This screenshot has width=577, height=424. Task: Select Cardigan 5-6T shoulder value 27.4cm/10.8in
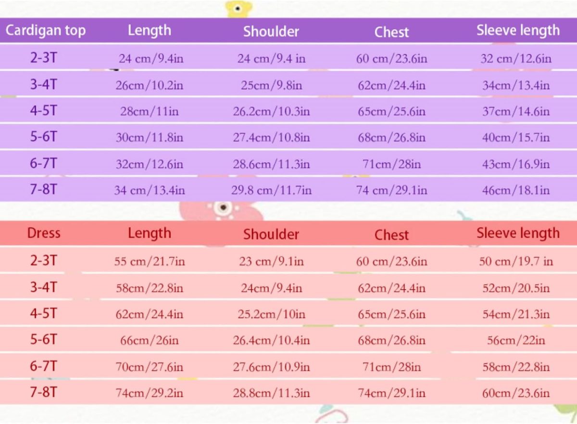(271, 138)
